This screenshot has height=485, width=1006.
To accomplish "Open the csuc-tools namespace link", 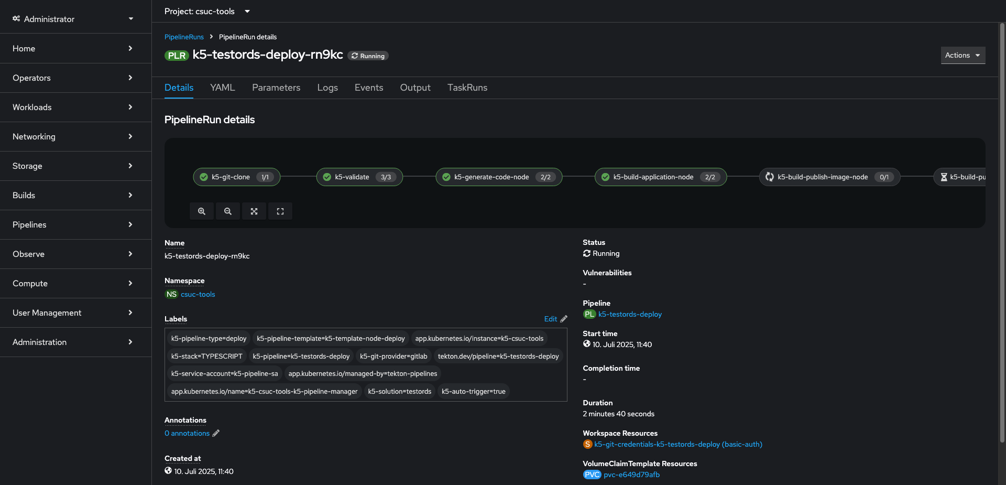I will [x=198, y=294].
